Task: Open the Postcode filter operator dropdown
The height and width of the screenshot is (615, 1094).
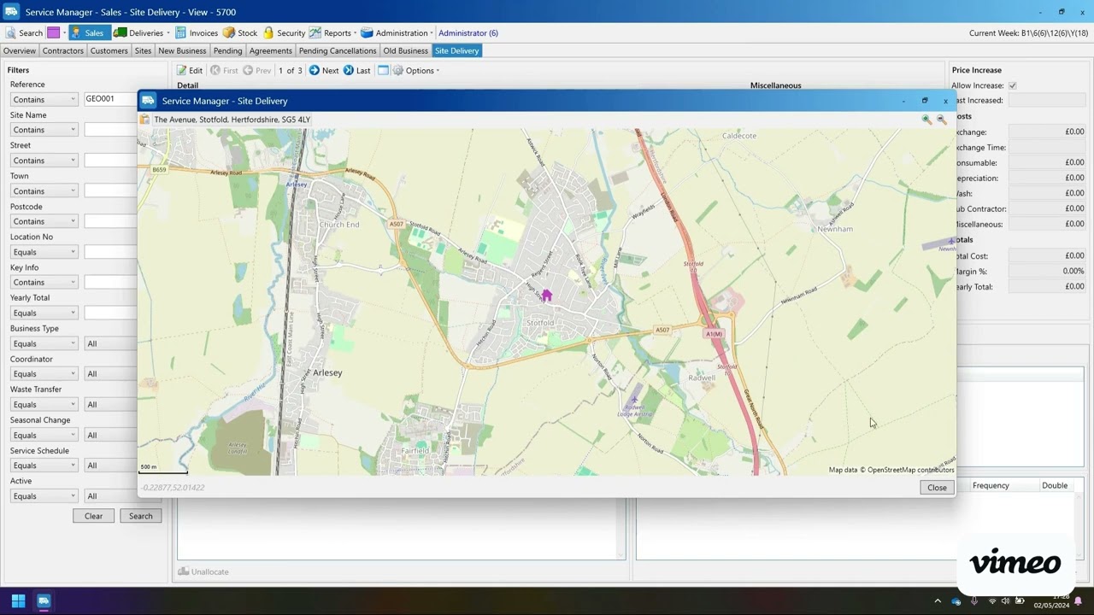Action: coord(44,221)
